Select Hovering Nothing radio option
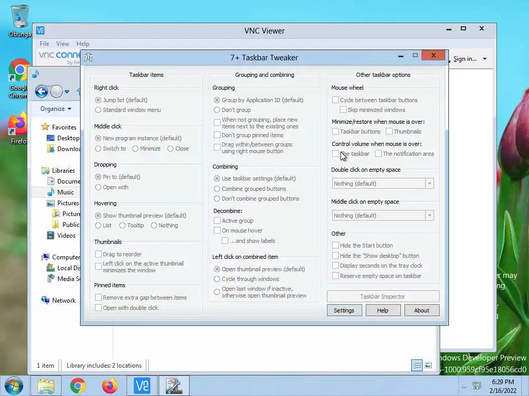 coord(154,225)
